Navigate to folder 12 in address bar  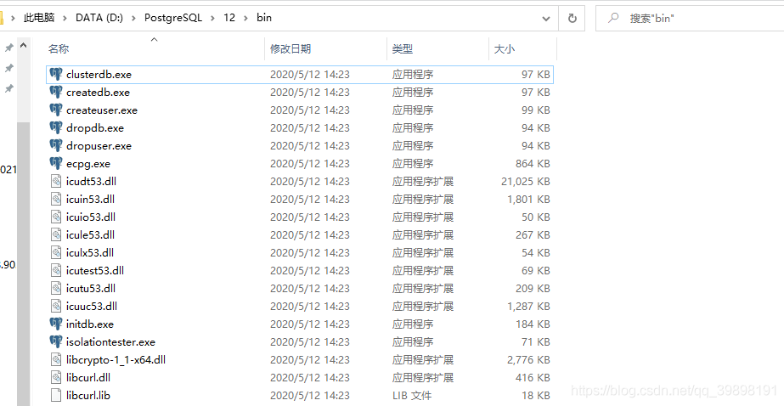229,18
